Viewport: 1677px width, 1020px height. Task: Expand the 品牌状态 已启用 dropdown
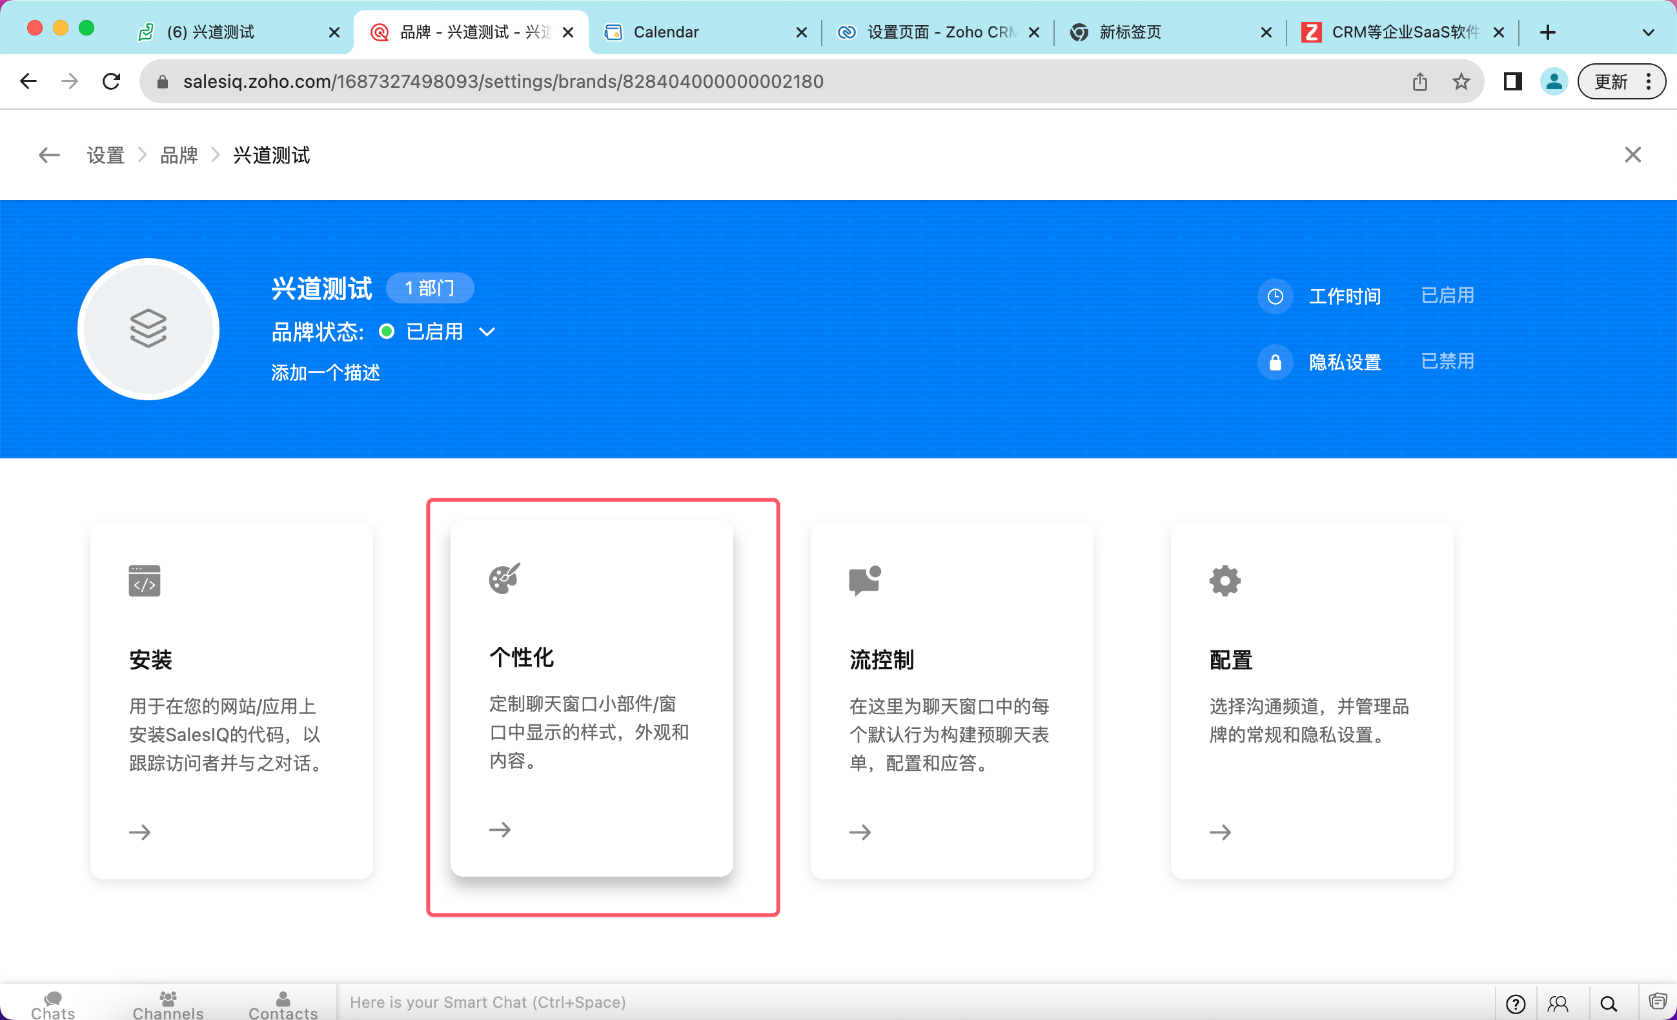tap(487, 332)
